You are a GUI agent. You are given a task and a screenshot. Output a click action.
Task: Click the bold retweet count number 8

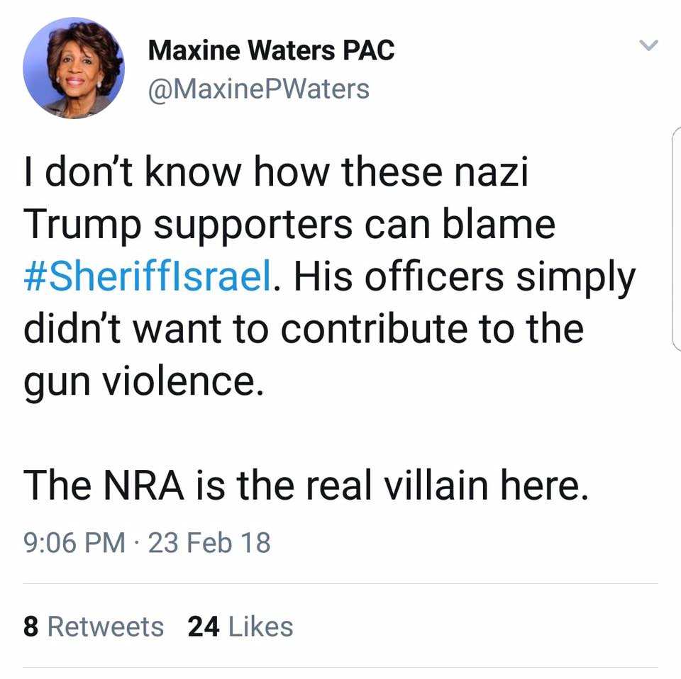[31, 627]
